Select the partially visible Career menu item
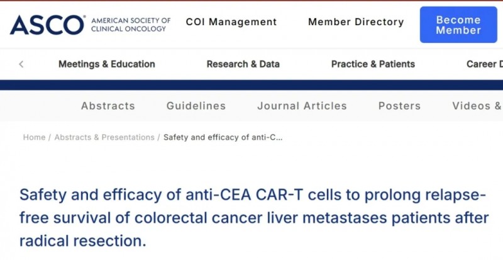The width and height of the screenshot is (503, 260). point(484,64)
